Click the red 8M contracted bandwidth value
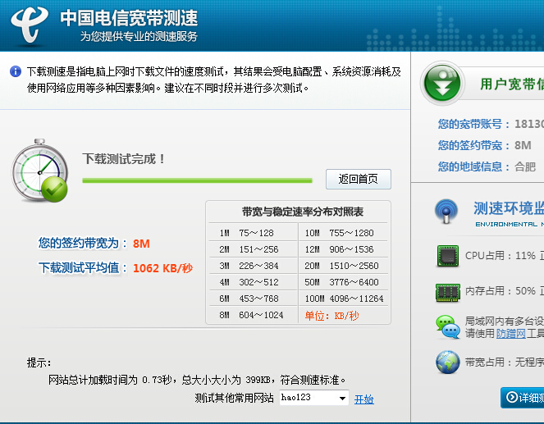The height and width of the screenshot is (424, 544). (141, 244)
